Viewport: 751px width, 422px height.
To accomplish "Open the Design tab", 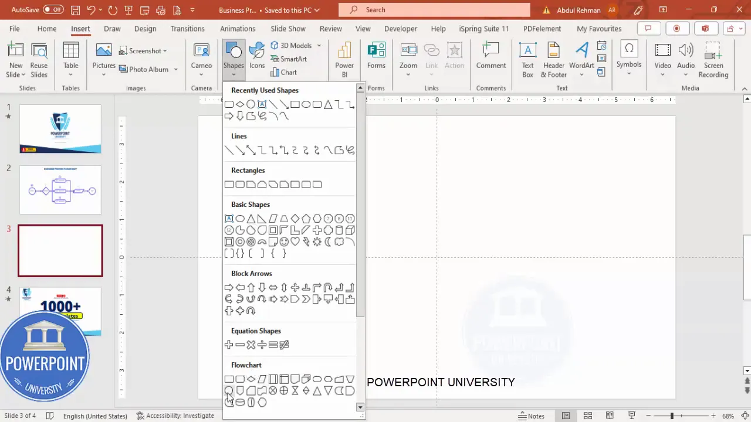I will [x=145, y=29].
